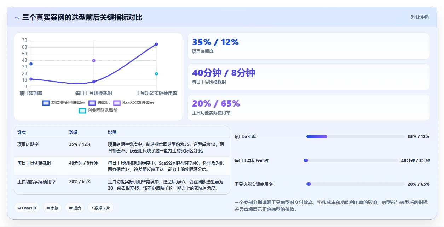Viewport: 444px width, 227px height.
Task: Click the 每日工具切换耗时 label in the progress list
Action: tap(252, 160)
